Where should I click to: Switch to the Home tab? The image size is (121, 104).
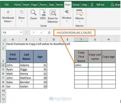point(17,5)
